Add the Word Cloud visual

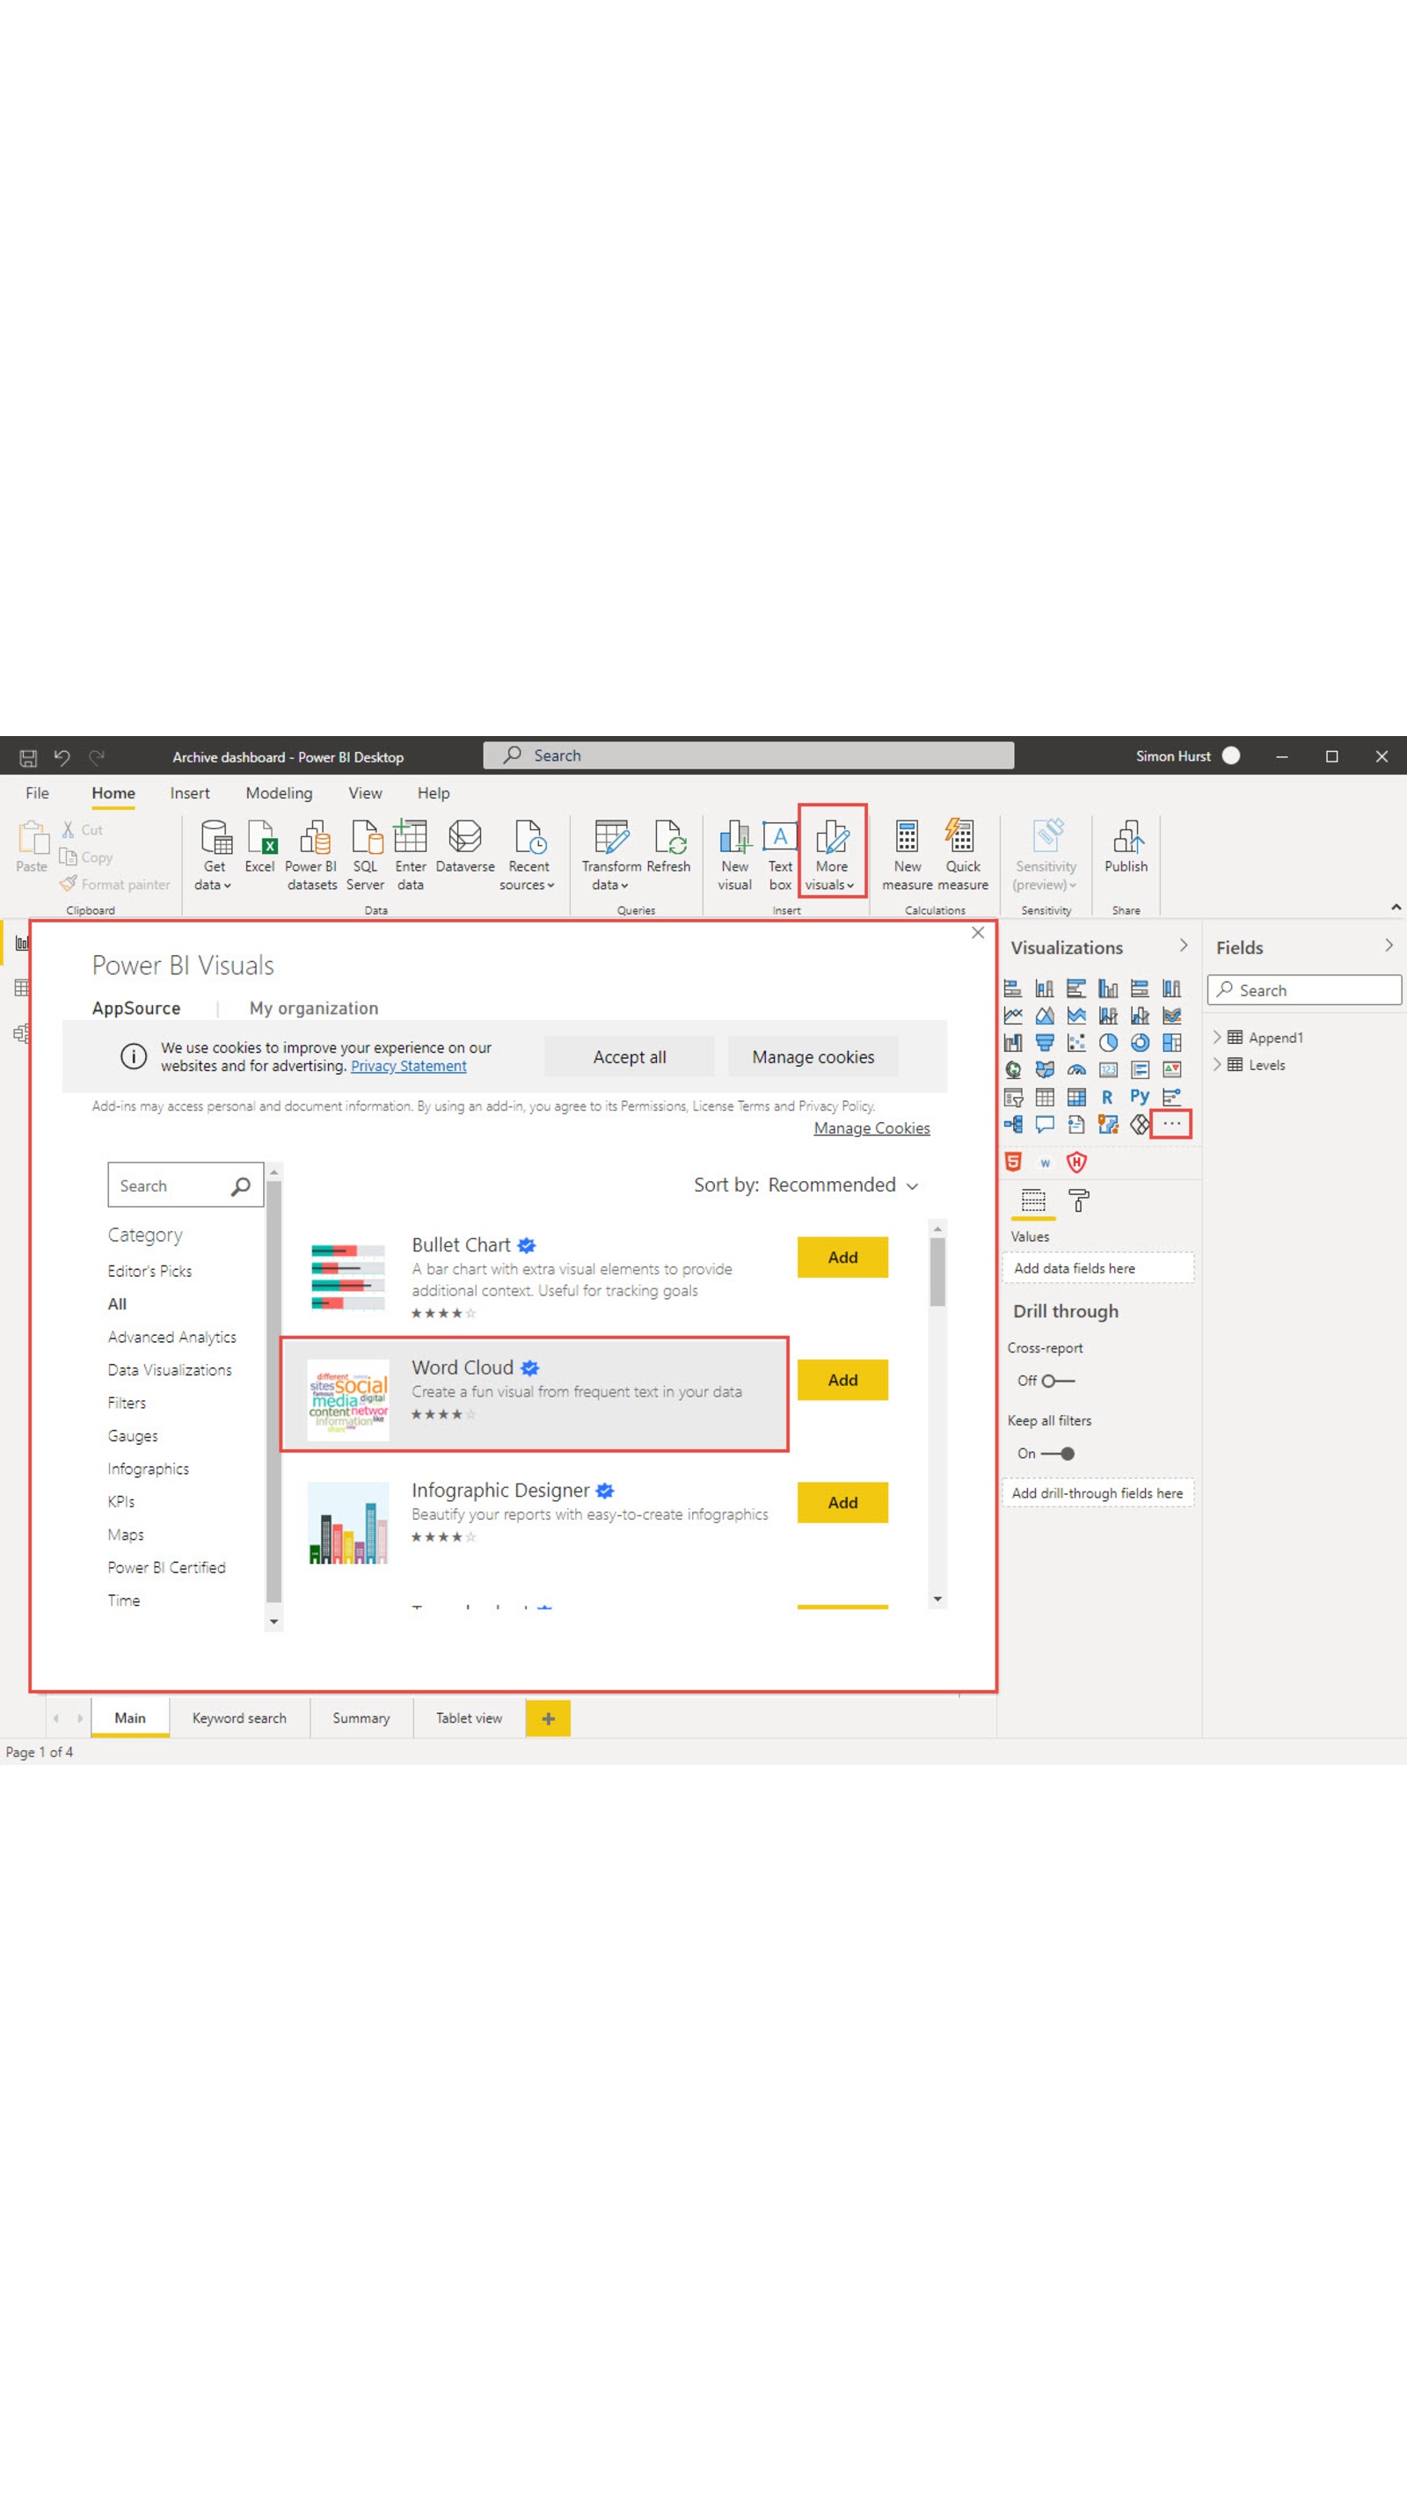(841, 1380)
